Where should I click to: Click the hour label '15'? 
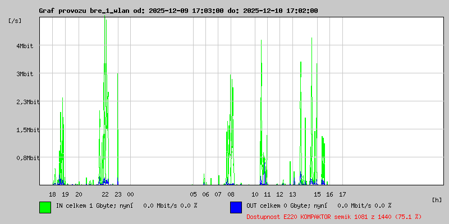pos(317,194)
